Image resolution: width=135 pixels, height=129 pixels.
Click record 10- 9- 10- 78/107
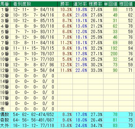click(34, 54)
